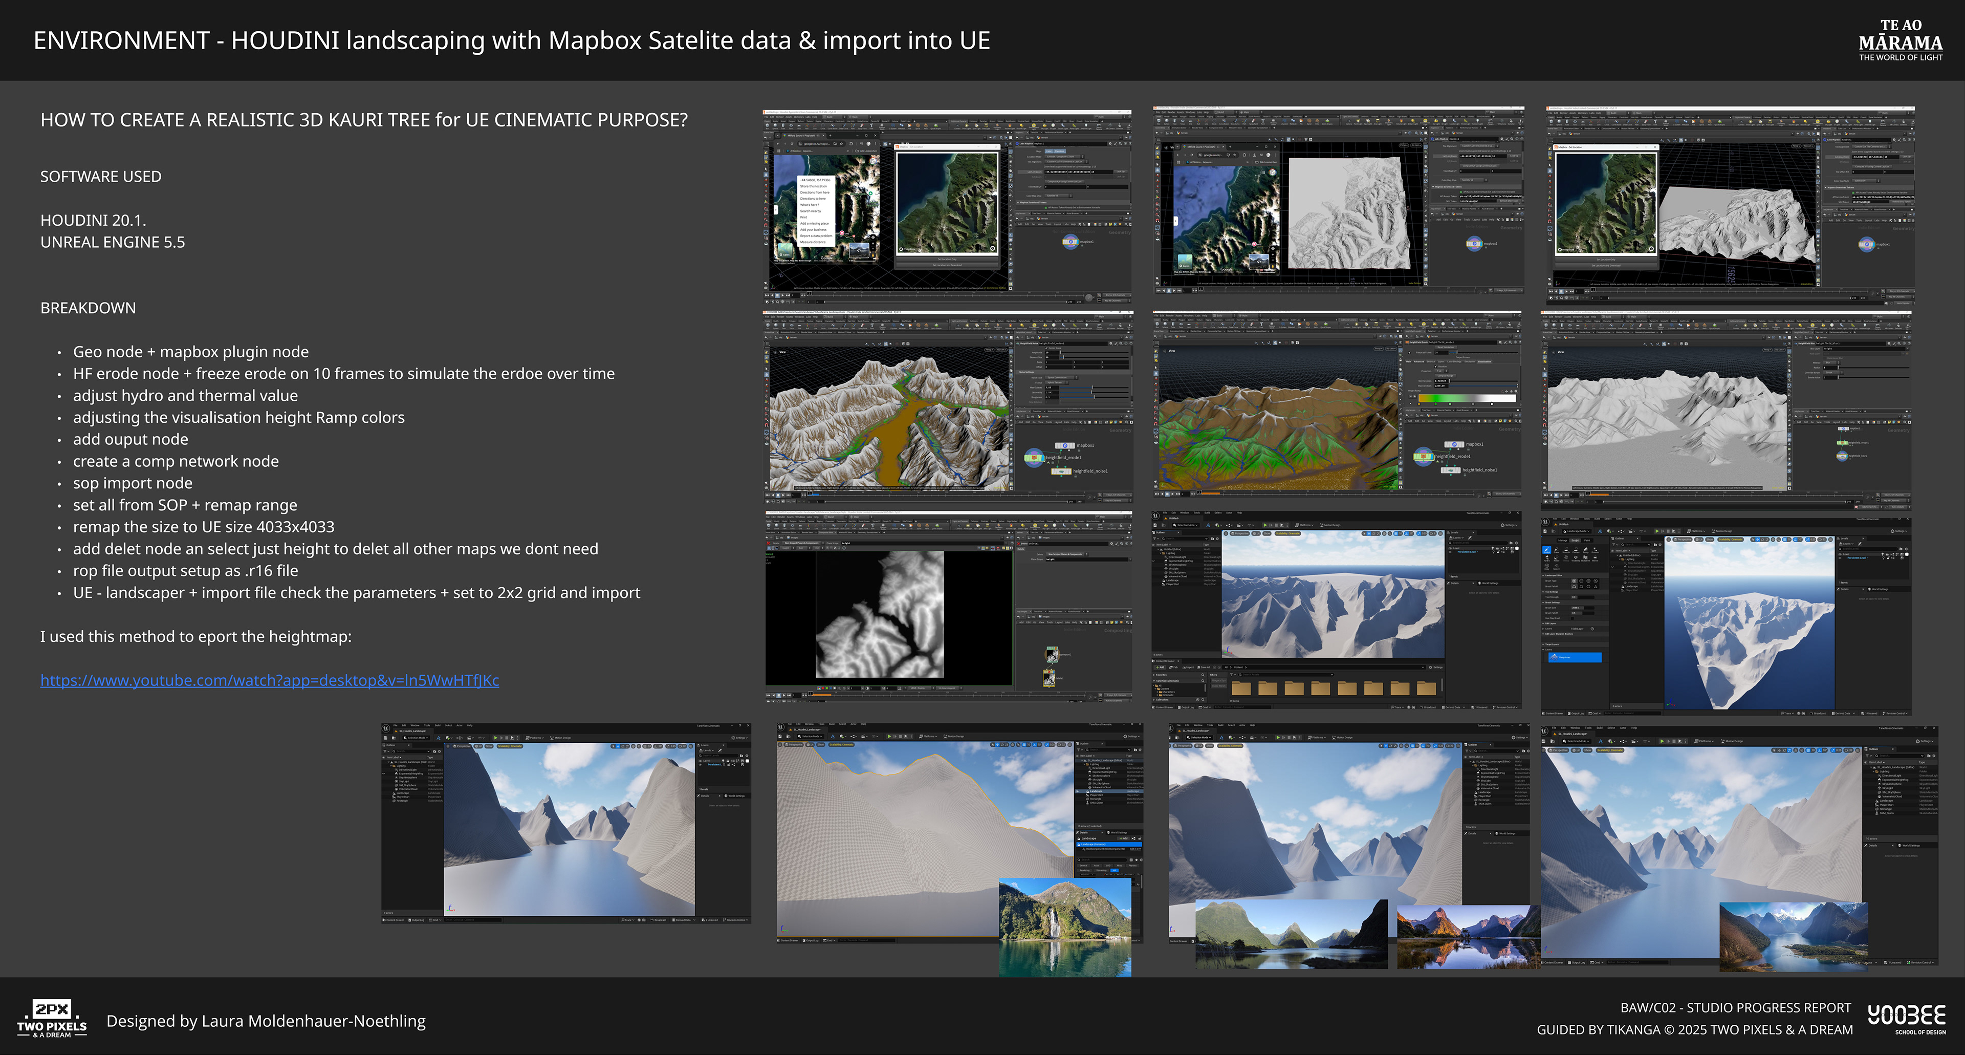Click the waterfall fjord reference photo
Screen dimensions: 1965x1055
[x=1065, y=927]
